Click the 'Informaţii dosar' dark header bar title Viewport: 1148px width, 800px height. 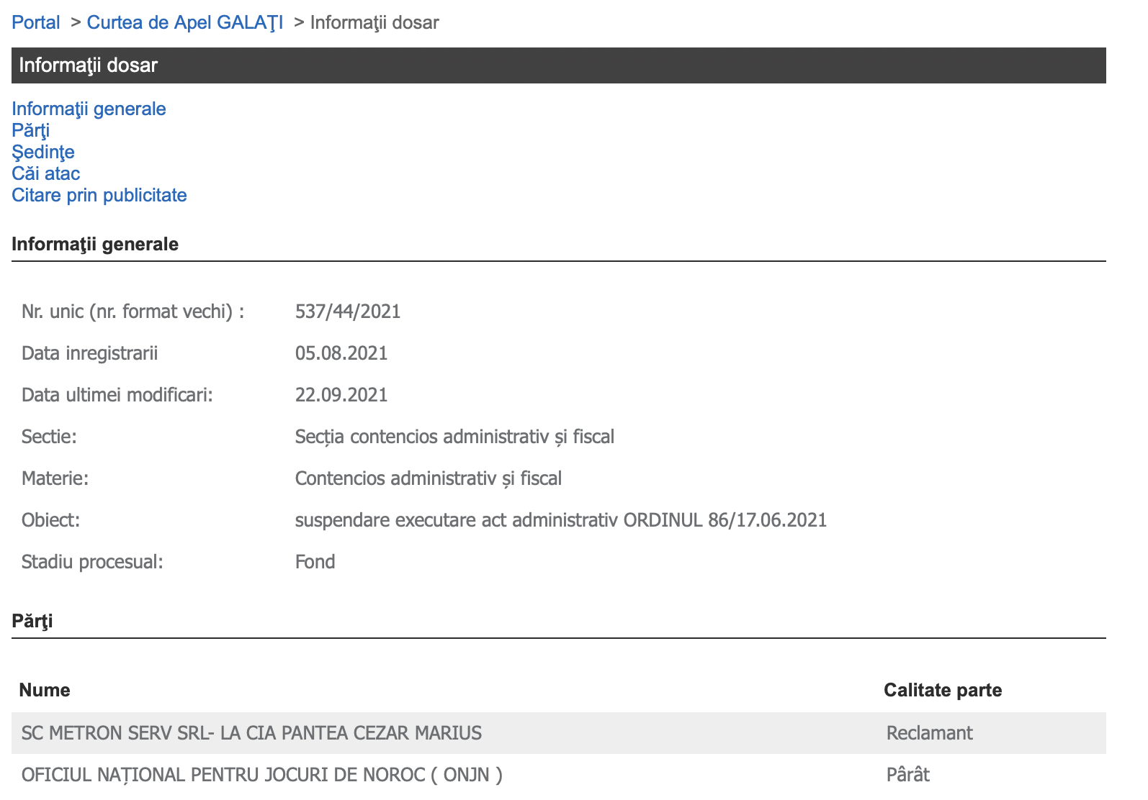coord(88,65)
